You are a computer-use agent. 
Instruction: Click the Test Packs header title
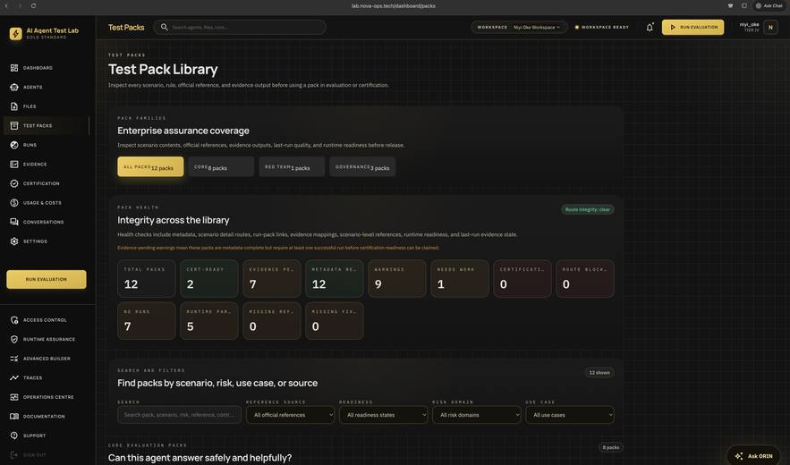click(x=126, y=27)
